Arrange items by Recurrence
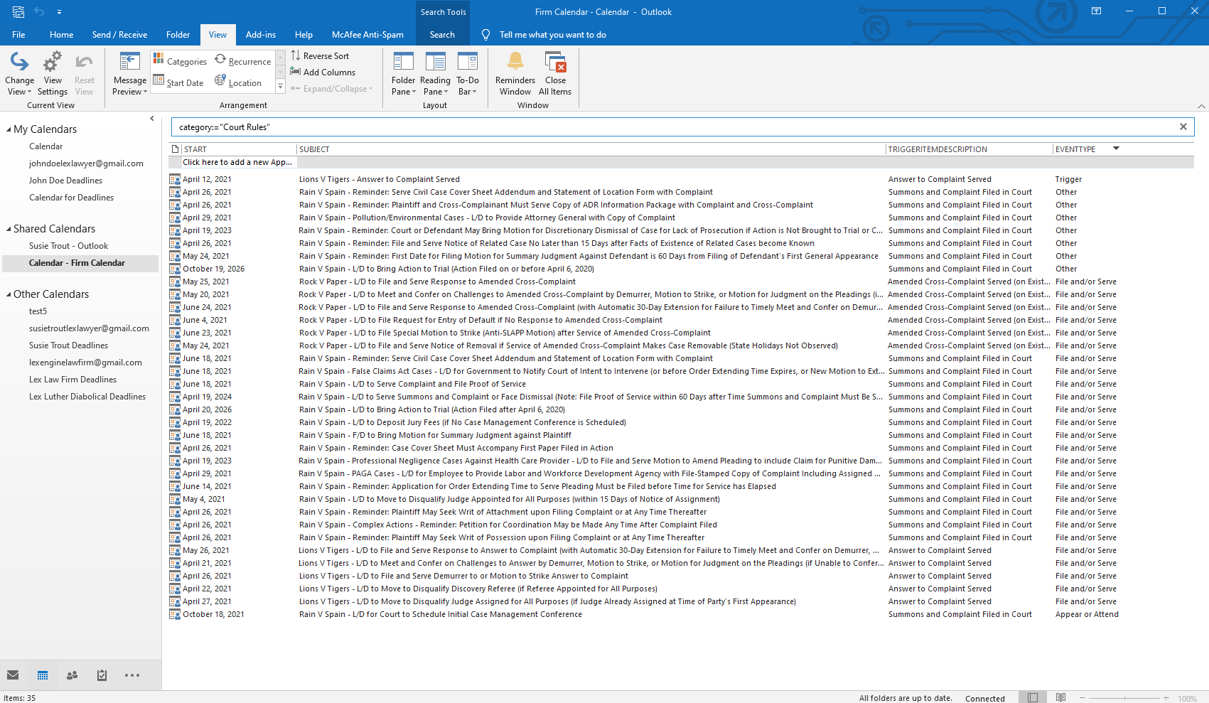Image resolution: width=1209 pixels, height=703 pixels. [x=243, y=61]
